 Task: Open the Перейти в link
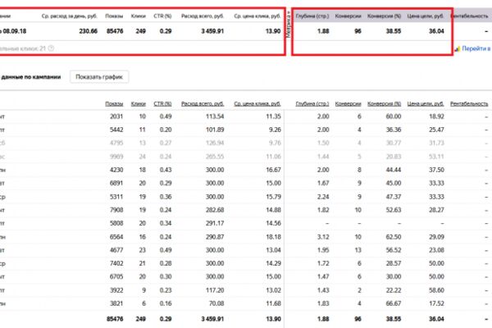[476, 48]
